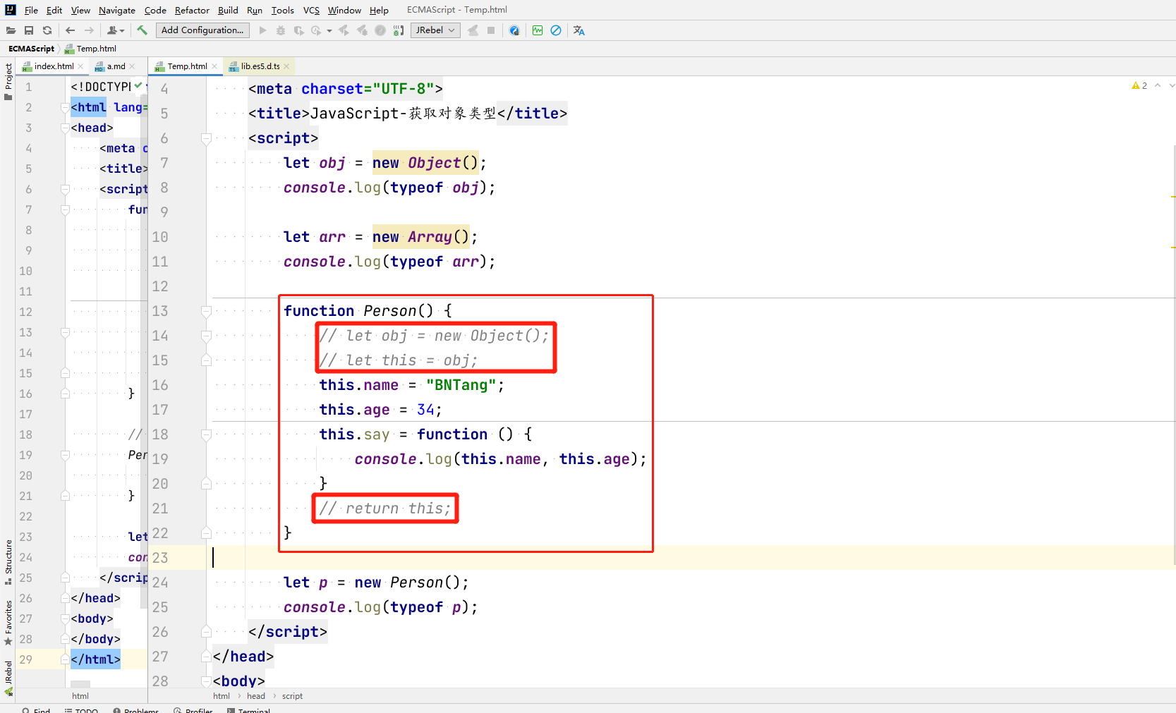This screenshot has width=1176, height=713.
Task: Toggle fold marker at closing script line 26
Action: click(206, 632)
